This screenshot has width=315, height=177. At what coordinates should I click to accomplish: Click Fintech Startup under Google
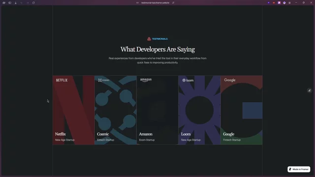[232, 140]
